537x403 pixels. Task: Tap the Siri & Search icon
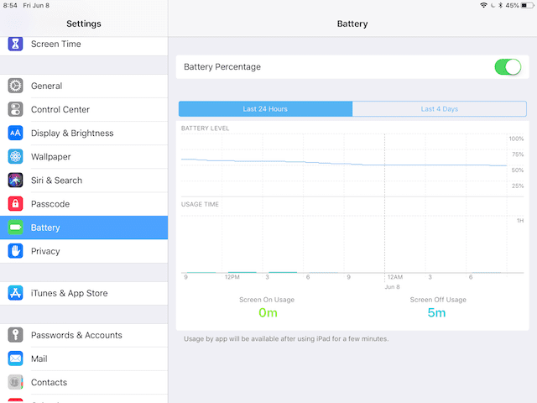point(15,180)
